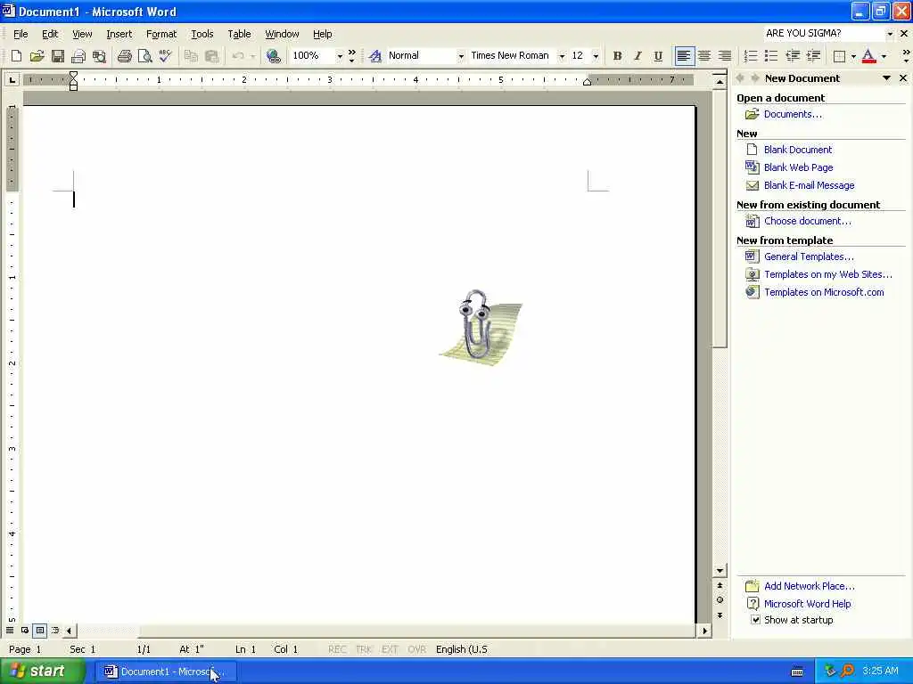Click the Open folder toolbar icon

37,56
